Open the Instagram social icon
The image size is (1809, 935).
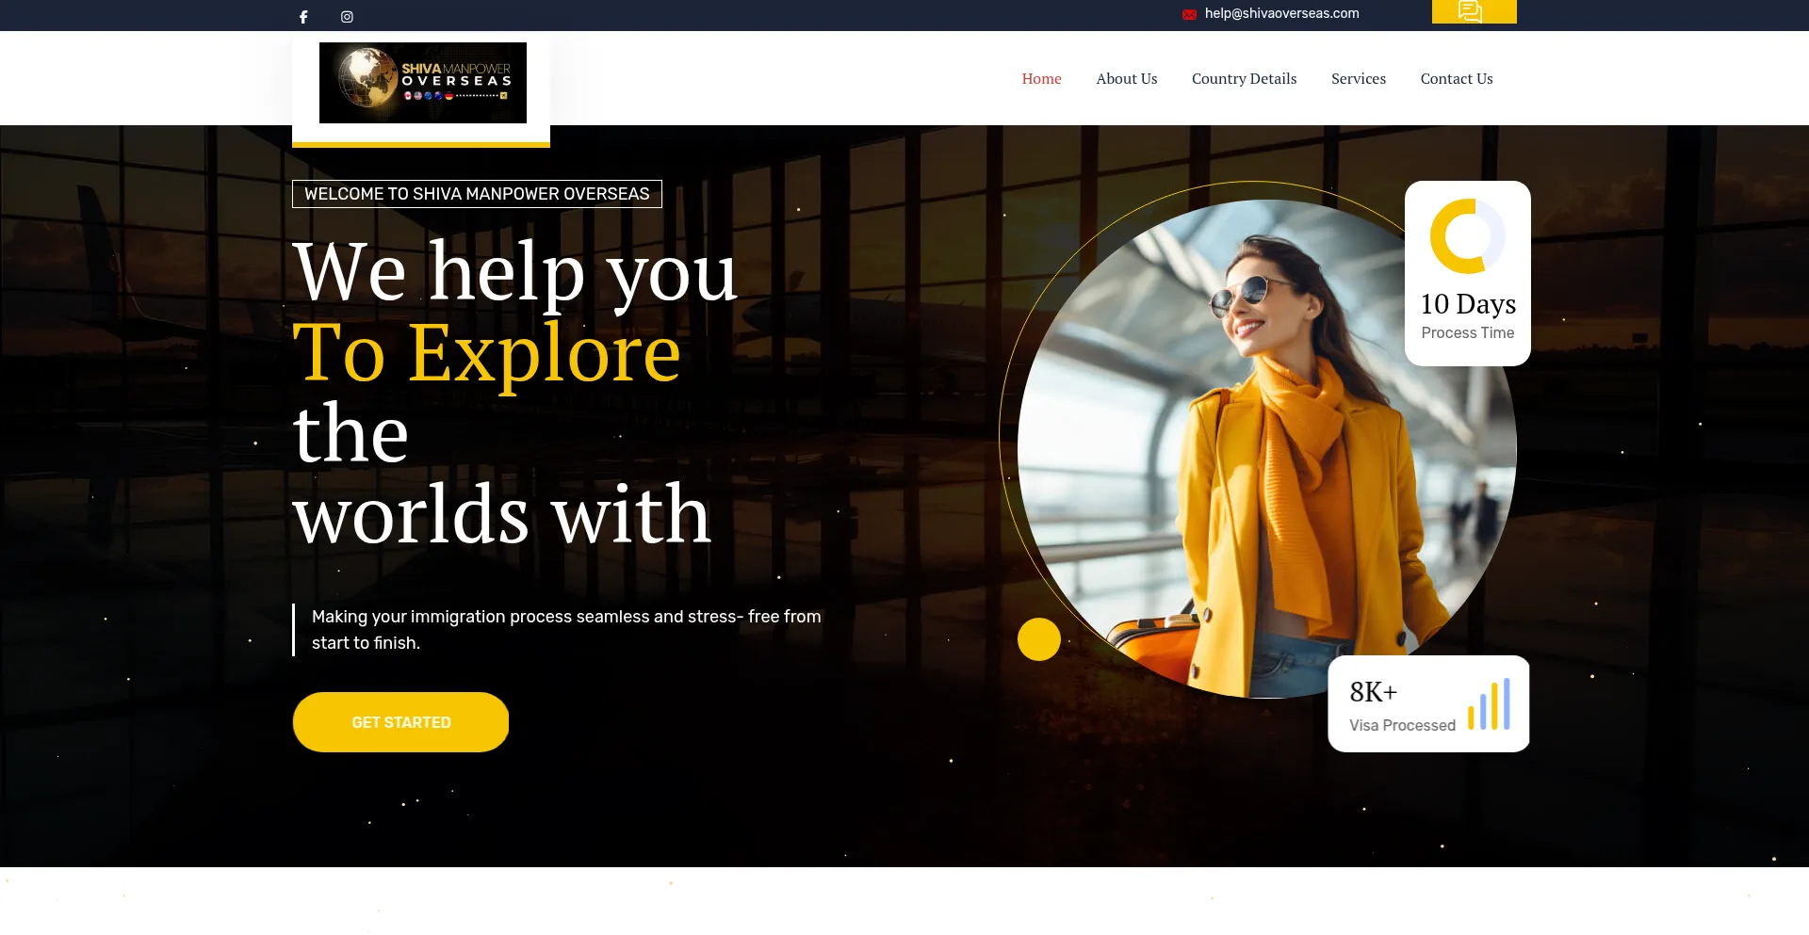(x=347, y=17)
